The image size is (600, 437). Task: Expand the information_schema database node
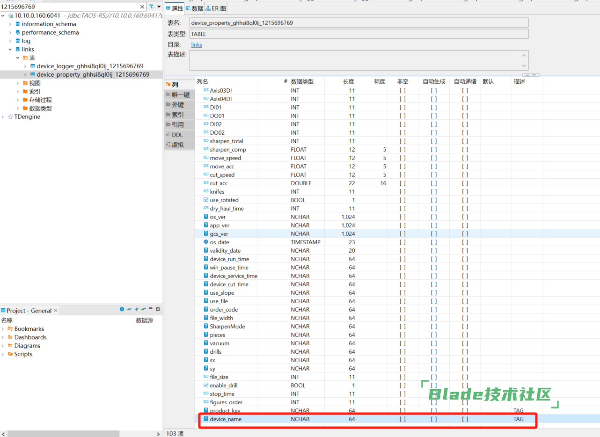coord(10,24)
